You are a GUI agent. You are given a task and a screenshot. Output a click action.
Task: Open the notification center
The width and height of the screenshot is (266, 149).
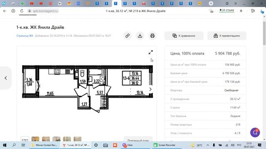pos(259,145)
